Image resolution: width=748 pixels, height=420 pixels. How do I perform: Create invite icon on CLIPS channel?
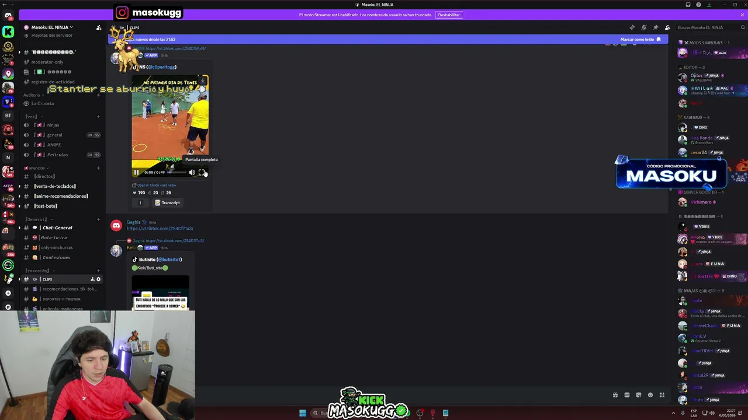coord(92,279)
